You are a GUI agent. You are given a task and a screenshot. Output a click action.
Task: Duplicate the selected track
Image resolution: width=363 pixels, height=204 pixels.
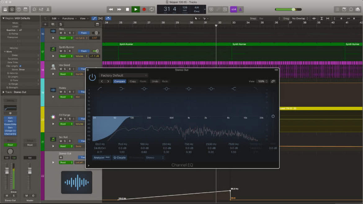(53, 24)
